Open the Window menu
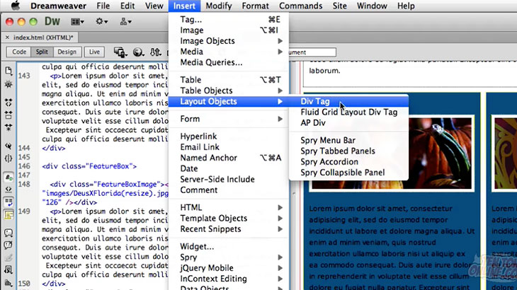 pos(372,6)
